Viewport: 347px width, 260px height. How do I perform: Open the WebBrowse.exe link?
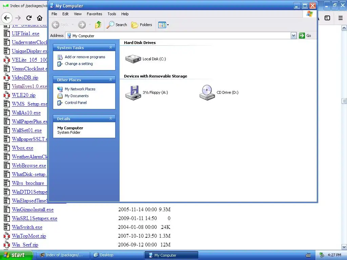tap(29, 166)
